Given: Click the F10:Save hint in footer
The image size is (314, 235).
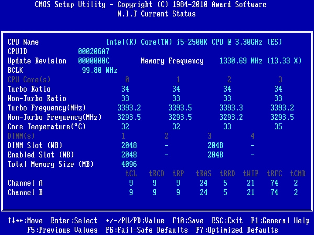Looking at the screenshot, I should pyautogui.click(x=188, y=221).
